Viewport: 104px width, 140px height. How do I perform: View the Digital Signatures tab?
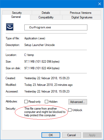coord(82,17)
